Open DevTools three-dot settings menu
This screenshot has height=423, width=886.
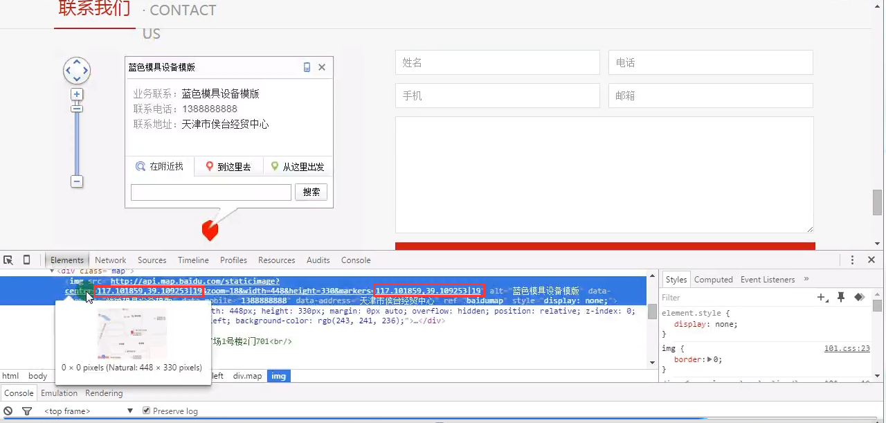click(x=852, y=260)
